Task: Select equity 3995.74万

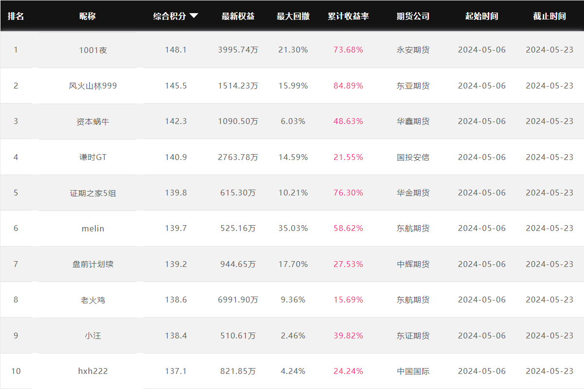Action: pyautogui.click(x=238, y=50)
